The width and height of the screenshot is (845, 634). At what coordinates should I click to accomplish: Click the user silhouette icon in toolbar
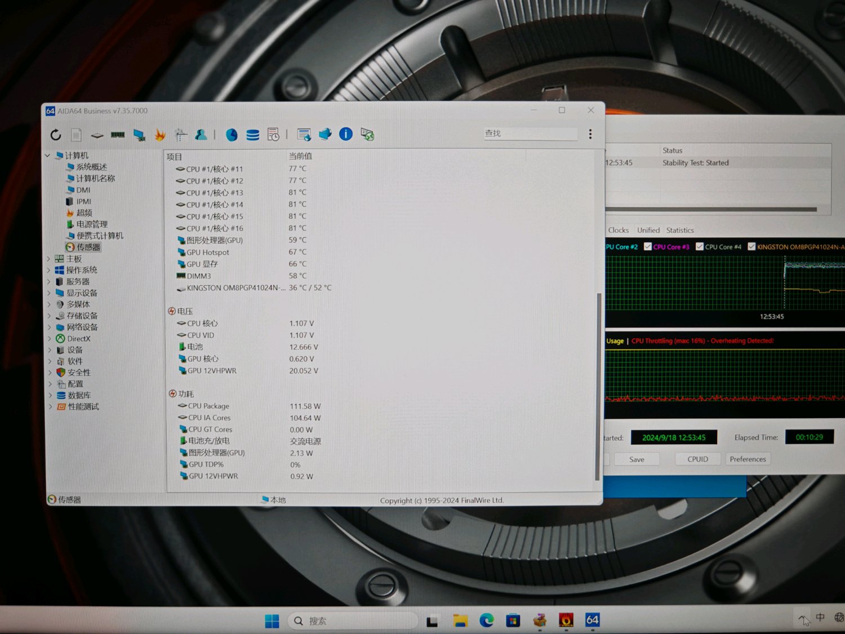pos(201,135)
